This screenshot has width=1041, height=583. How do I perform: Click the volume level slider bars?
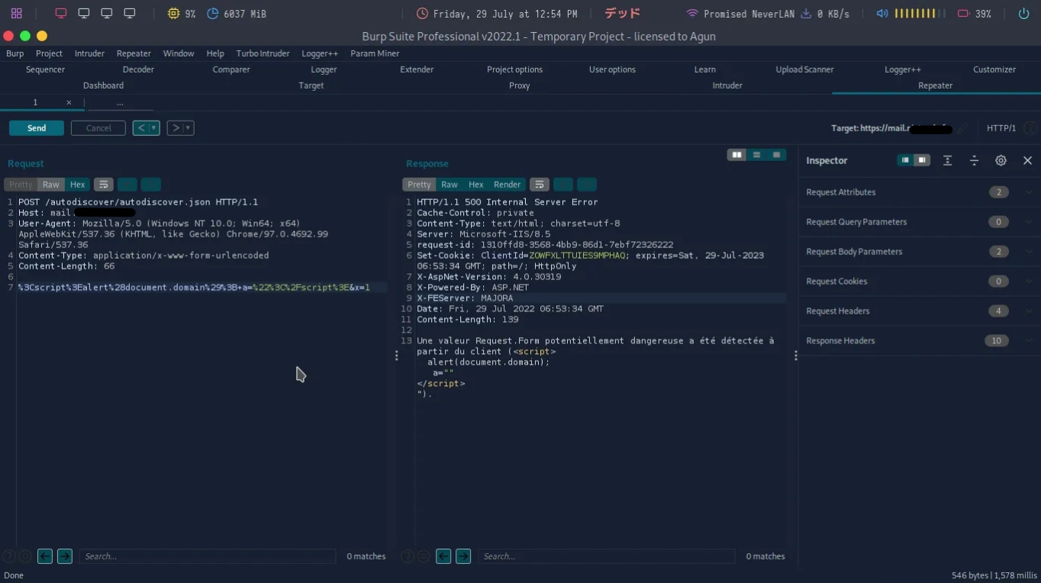(920, 14)
